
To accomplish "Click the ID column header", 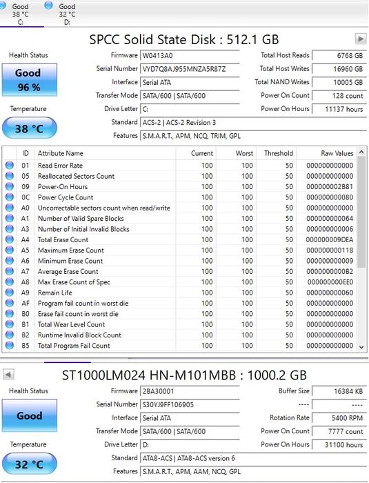I will 26,153.
